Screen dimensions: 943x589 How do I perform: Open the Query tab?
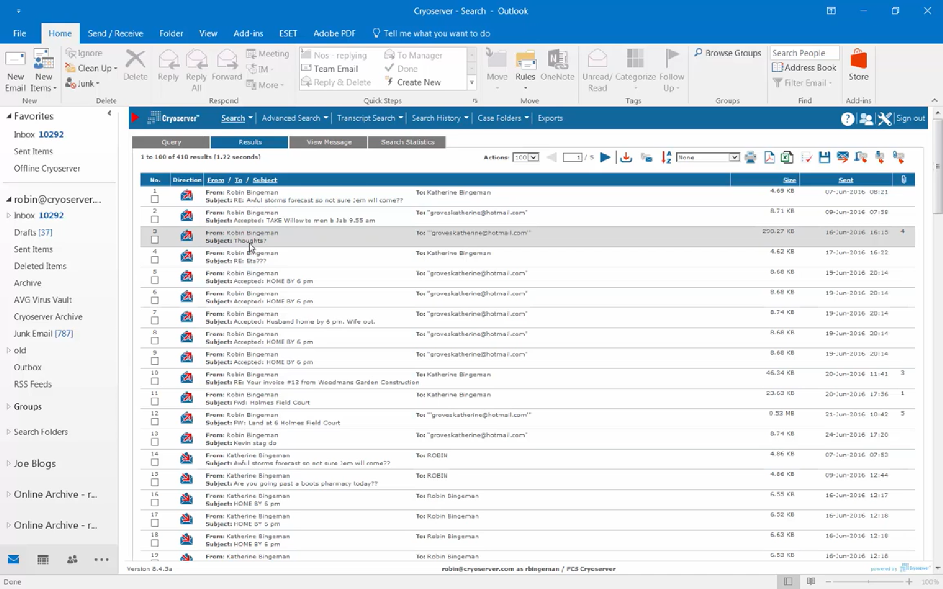(171, 142)
